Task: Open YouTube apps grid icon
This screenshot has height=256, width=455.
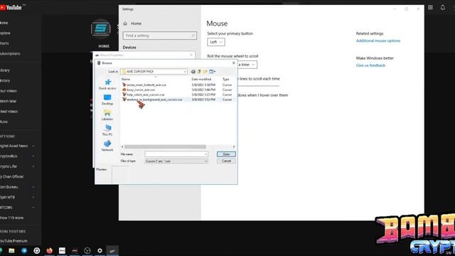Action: pos(430,8)
